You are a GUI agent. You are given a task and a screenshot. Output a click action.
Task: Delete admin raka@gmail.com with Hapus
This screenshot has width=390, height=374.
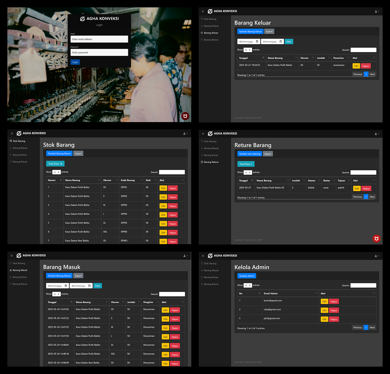pyautogui.click(x=334, y=310)
